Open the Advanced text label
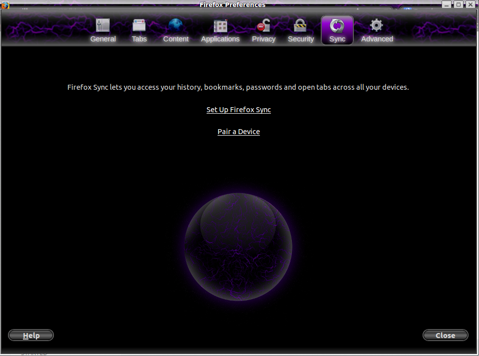The width and height of the screenshot is (479, 356). click(377, 39)
